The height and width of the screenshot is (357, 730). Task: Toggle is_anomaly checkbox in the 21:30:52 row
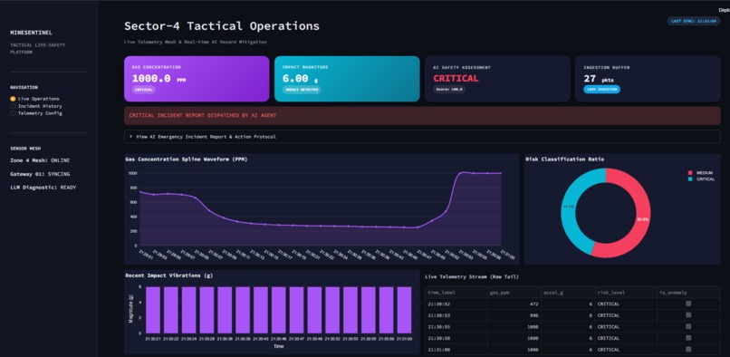click(x=688, y=304)
